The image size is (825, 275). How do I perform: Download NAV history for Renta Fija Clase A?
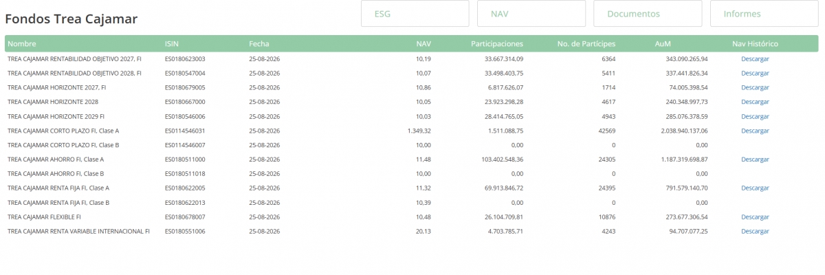[755, 188]
